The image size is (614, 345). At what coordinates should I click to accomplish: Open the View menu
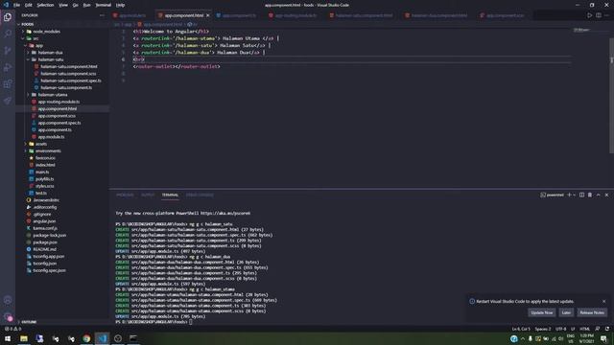pos(63,5)
